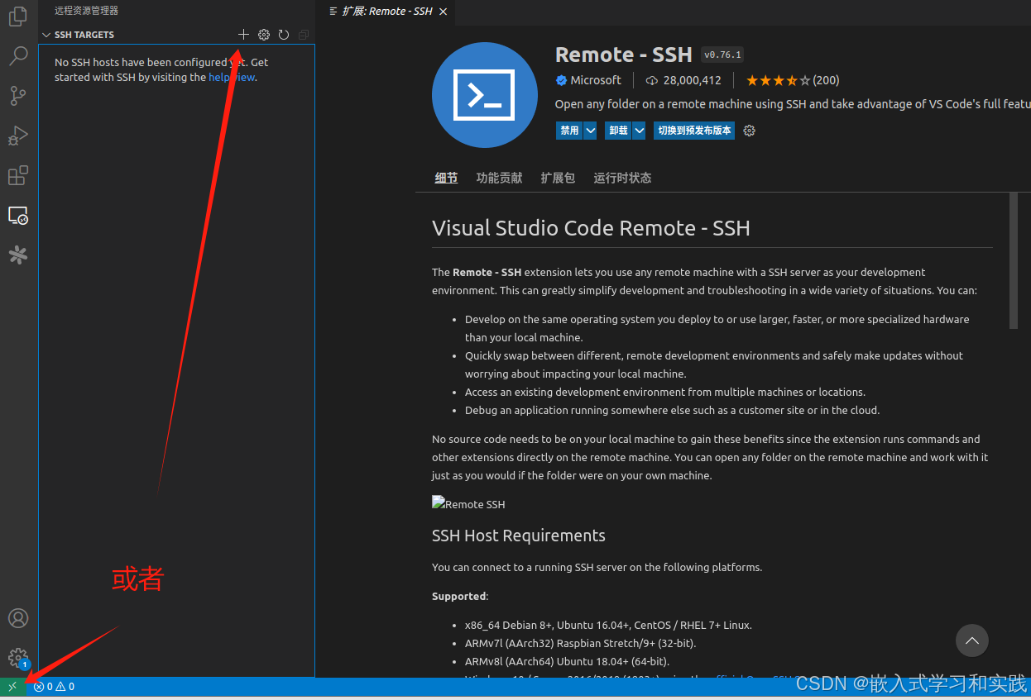Viewport: 1031px width, 700px height.
Task: Select the Remote Explorer icon
Action: pos(17,215)
